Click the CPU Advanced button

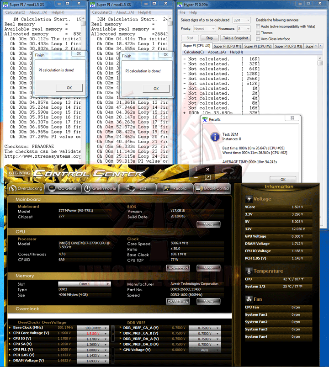(178, 268)
